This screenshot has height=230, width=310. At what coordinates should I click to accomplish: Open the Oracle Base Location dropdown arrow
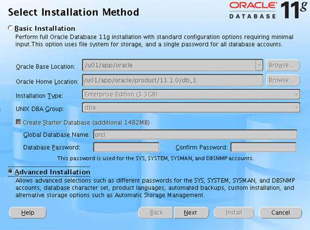click(x=259, y=65)
